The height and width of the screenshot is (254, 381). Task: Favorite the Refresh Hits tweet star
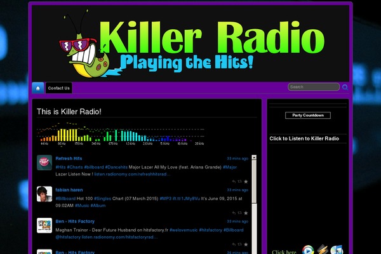246,182
